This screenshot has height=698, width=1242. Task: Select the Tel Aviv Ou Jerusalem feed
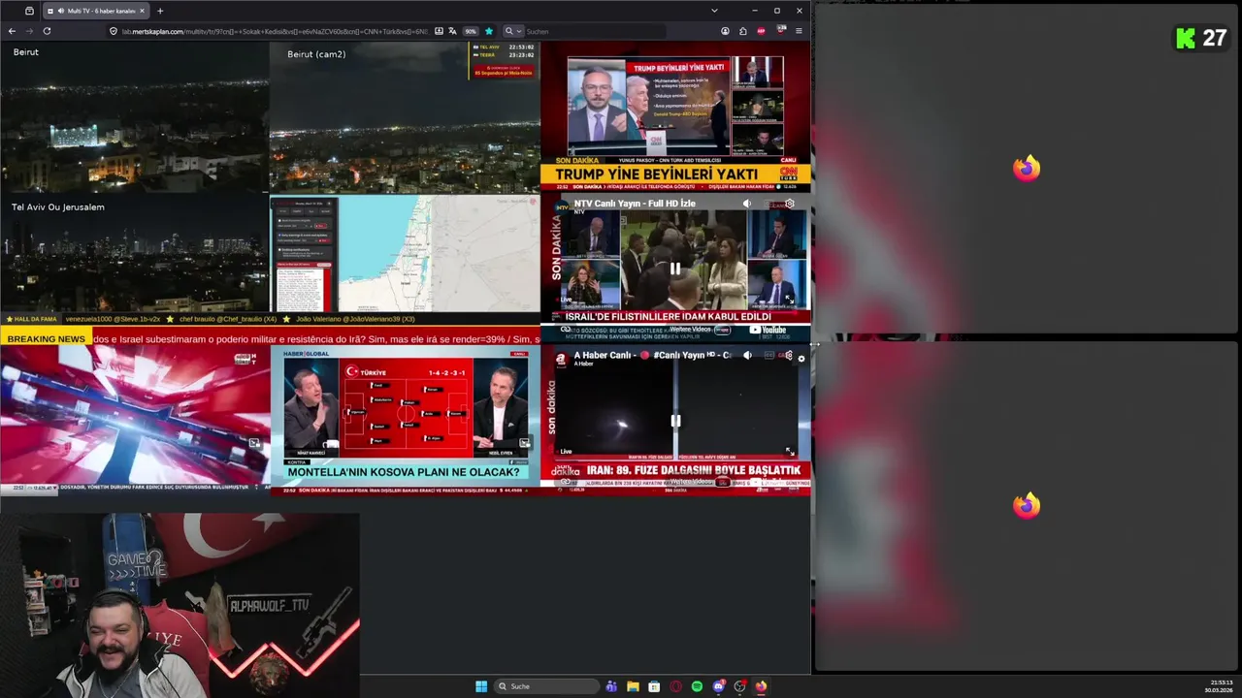click(x=135, y=253)
